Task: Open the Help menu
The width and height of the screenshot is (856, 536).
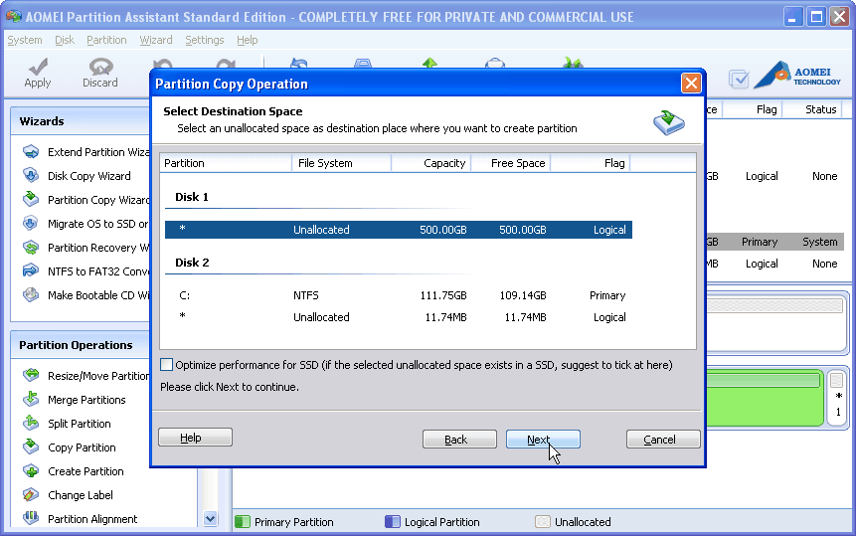Action: point(247,40)
